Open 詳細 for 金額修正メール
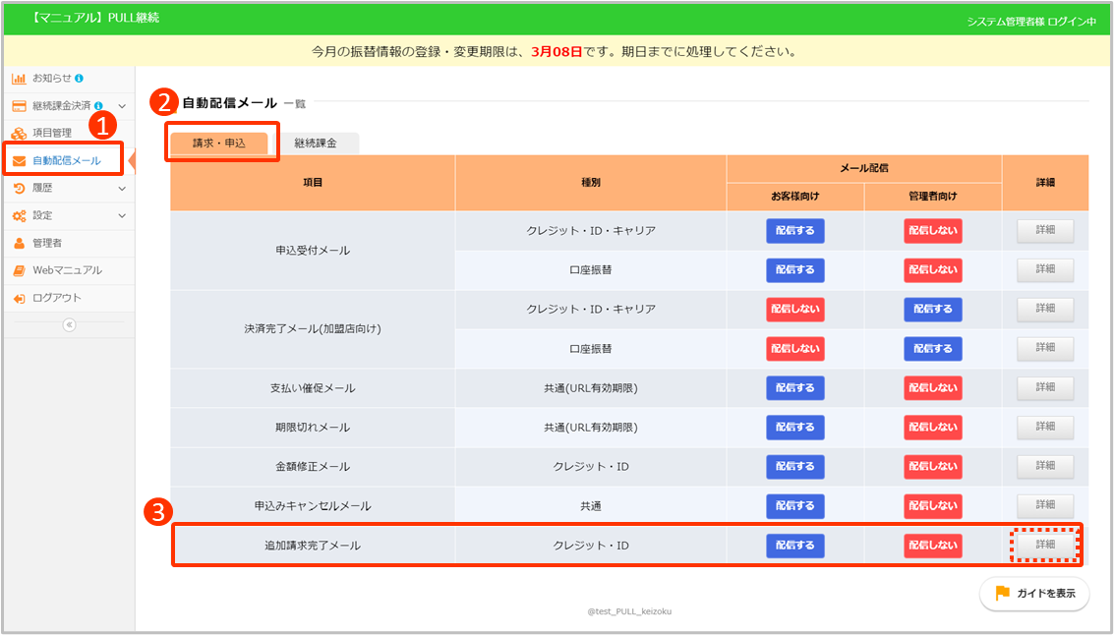The height and width of the screenshot is (635, 1114). pos(1045,467)
